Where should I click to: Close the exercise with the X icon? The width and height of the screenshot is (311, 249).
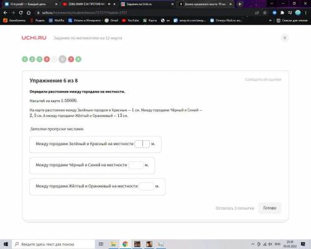285,38
